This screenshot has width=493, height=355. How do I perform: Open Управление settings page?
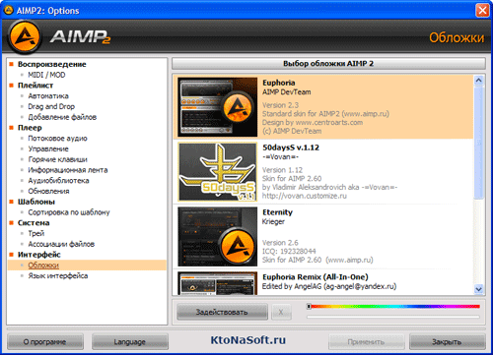pyautogui.click(x=48, y=148)
